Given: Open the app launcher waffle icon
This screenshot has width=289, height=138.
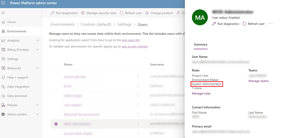Looking at the screenshot, I should [x=4, y=3].
